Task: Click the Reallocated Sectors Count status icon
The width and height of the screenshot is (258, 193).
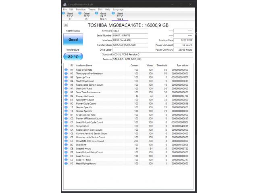Action: pos(66,85)
